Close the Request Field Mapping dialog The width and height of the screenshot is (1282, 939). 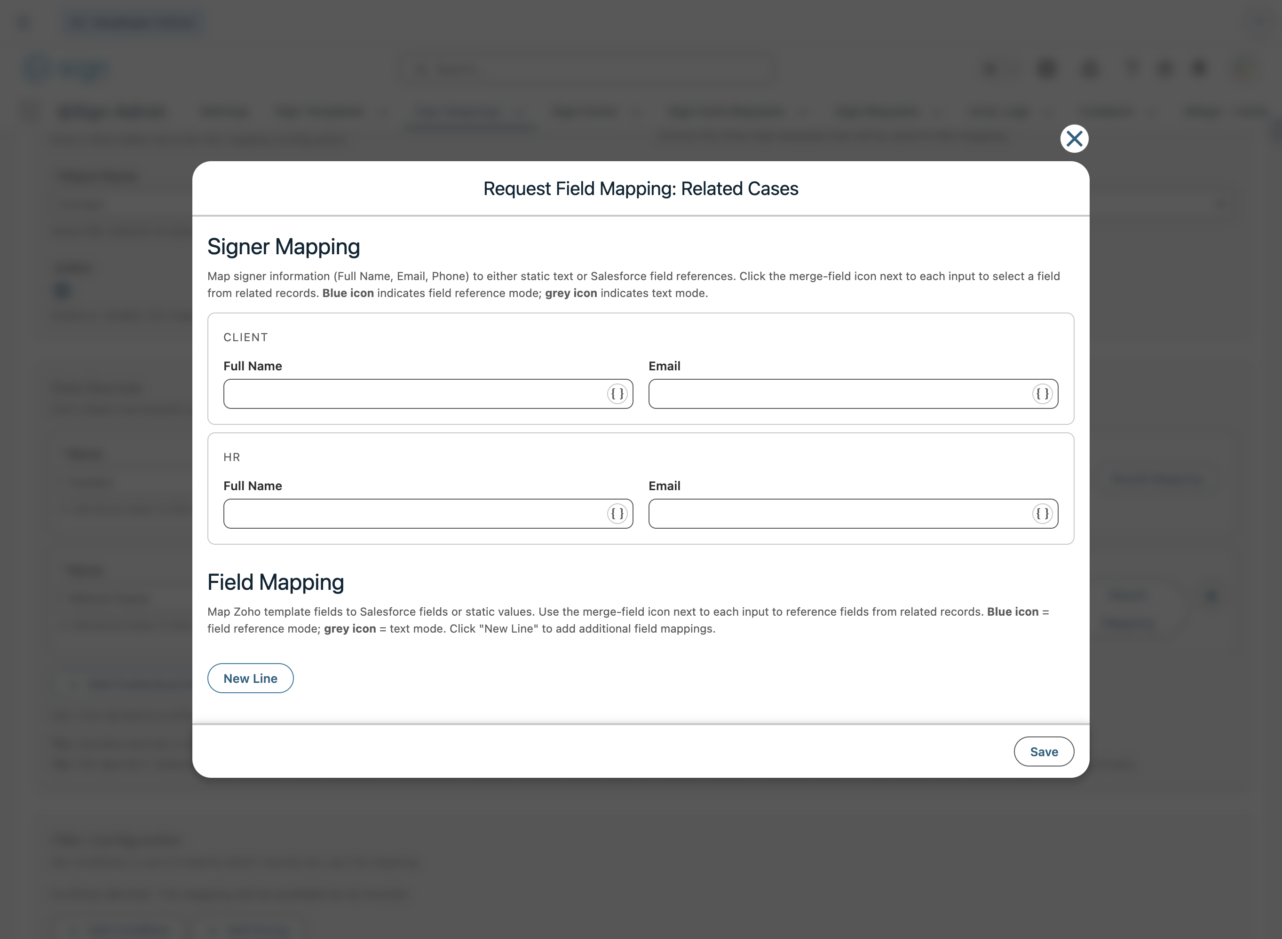(1074, 139)
